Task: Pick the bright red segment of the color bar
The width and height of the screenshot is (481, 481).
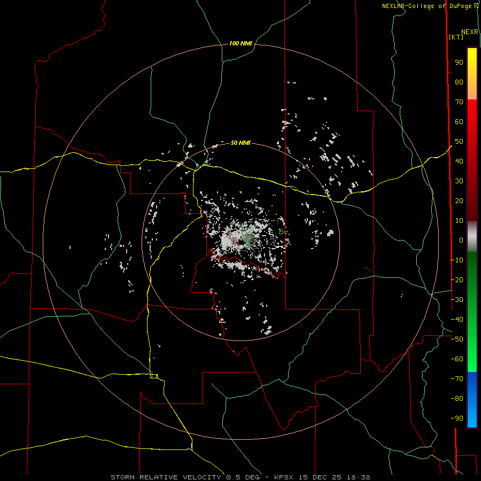Action: click(472, 160)
